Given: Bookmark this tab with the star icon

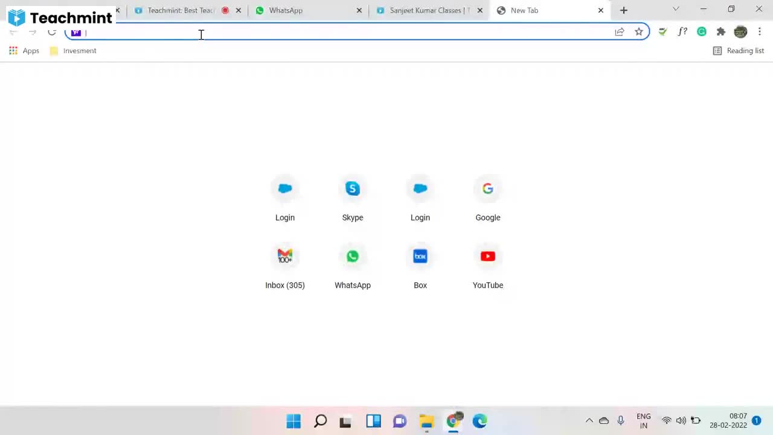Looking at the screenshot, I should (639, 32).
